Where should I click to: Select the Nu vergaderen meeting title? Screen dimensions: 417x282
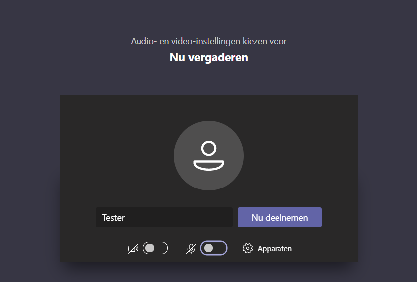209,57
